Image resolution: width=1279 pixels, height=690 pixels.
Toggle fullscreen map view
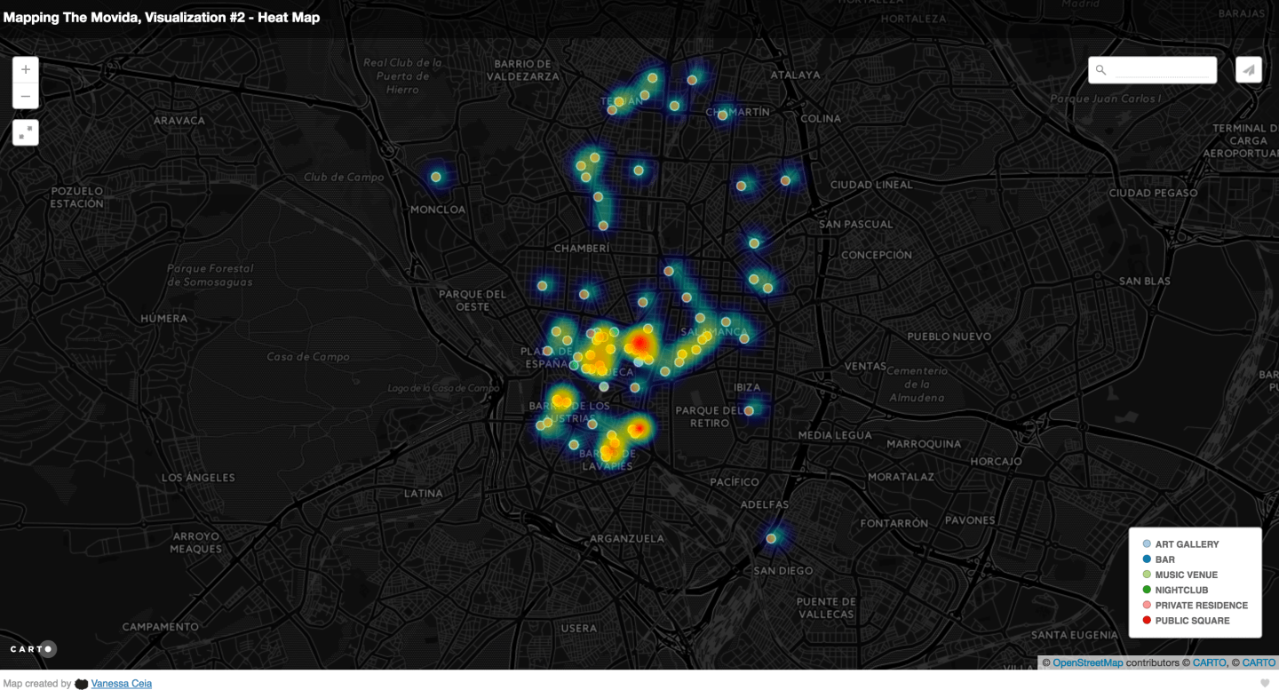25,132
